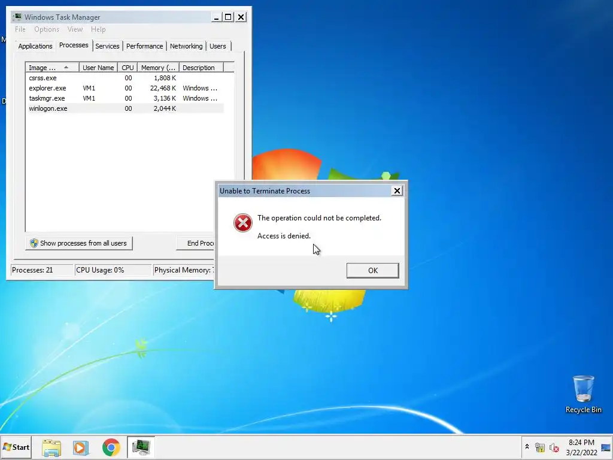Viewport: 613px width, 460px height.
Task: Open Google Chrome from the taskbar
Action: tap(111, 447)
